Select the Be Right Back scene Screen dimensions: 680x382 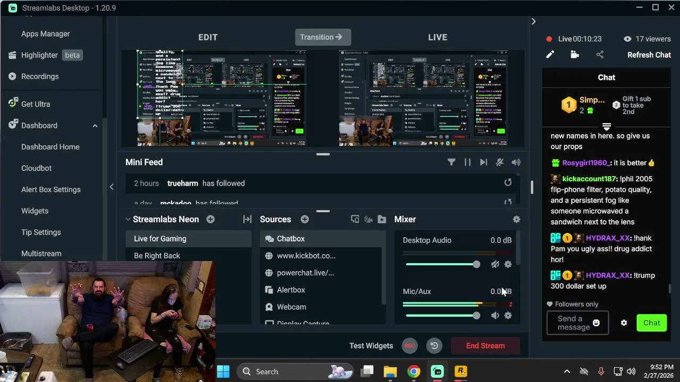coord(189,256)
